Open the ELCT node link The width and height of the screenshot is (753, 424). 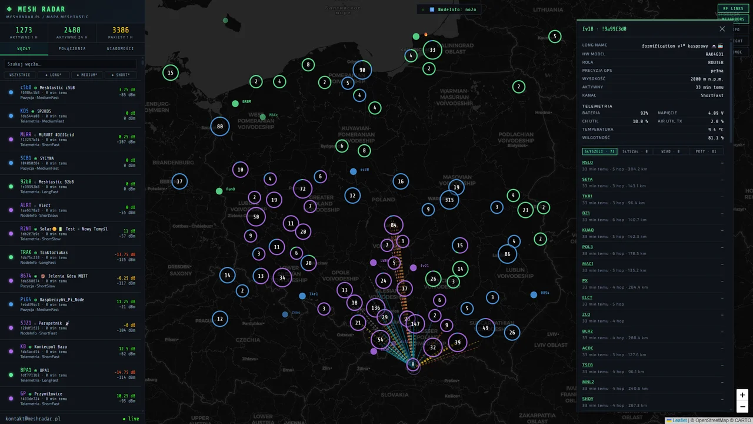pyautogui.click(x=588, y=297)
